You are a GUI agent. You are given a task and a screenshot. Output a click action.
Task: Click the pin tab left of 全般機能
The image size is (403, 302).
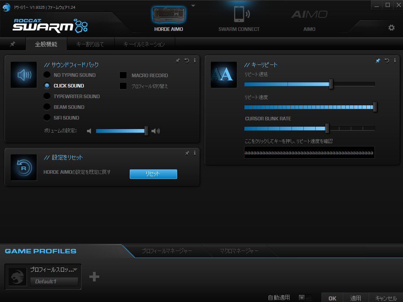pyautogui.click(x=13, y=44)
